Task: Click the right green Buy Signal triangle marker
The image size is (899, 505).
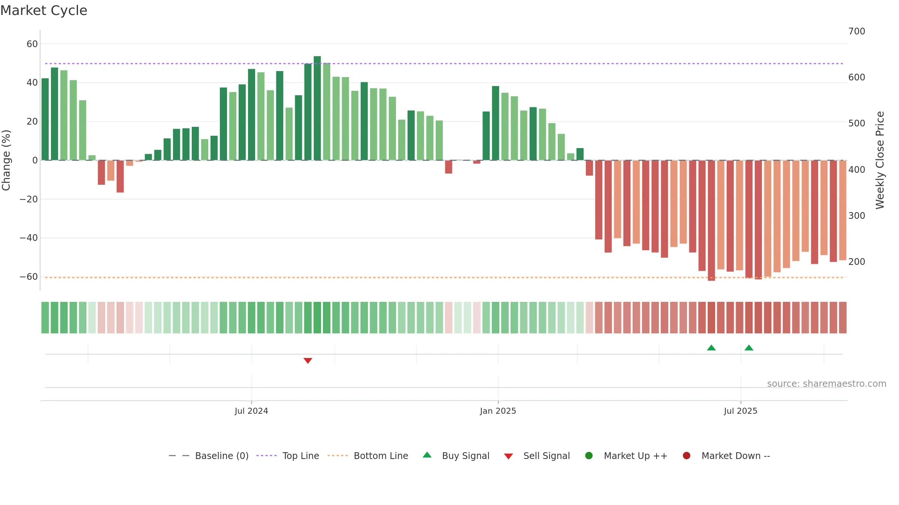Action: (749, 348)
